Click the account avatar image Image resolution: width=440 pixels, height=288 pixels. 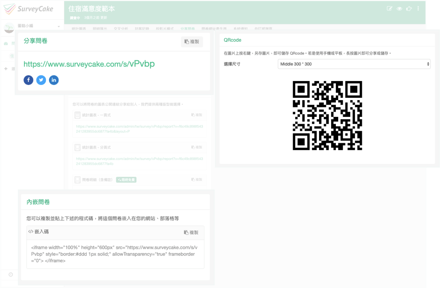click(x=9, y=28)
